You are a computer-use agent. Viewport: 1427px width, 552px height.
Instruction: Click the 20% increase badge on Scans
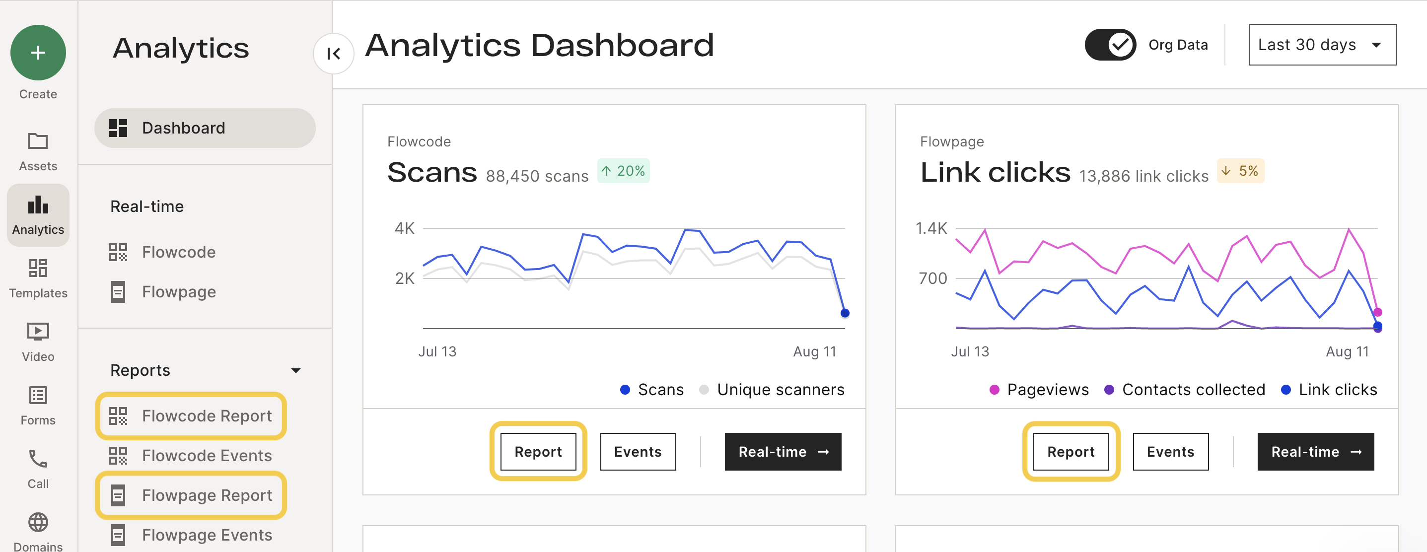pos(623,171)
